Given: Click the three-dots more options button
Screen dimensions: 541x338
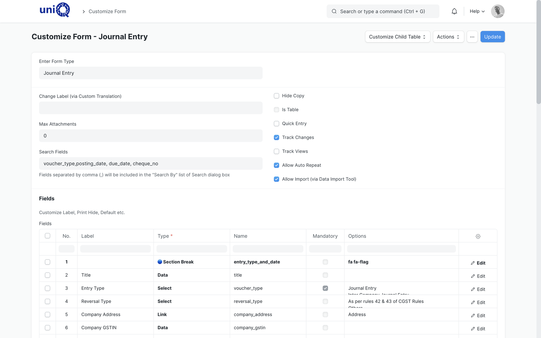Looking at the screenshot, I should (x=472, y=37).
